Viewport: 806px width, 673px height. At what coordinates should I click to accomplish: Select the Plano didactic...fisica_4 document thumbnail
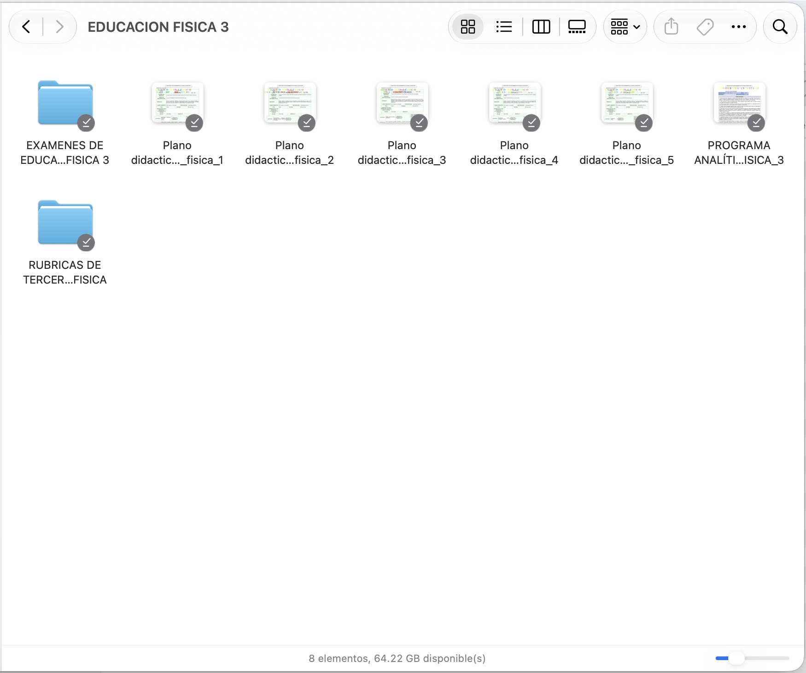point(515,103)
